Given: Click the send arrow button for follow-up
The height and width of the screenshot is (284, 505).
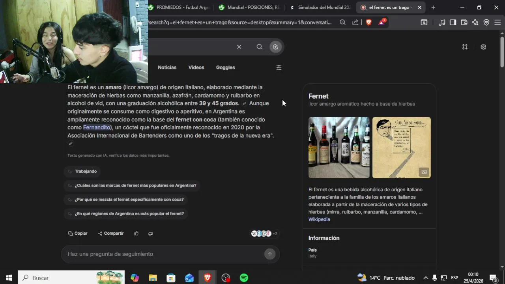Looking at the screenshot, I should [270, 254].
